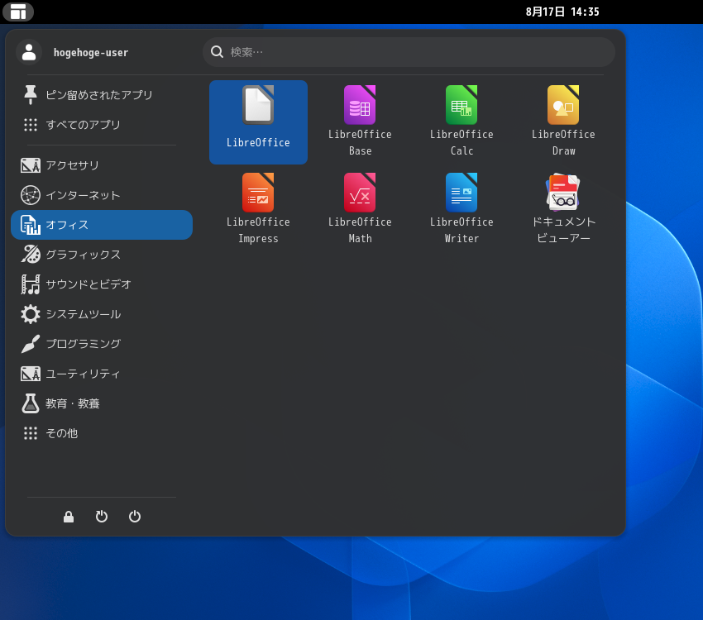Click the power off icon
703x620 pixels.
(135, 517)
